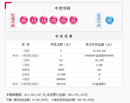Select the 其中：一等奖复式投注 row label
The height and width of the screenshot is (103, 130).
pyautogui.click(x=26, y=56)
